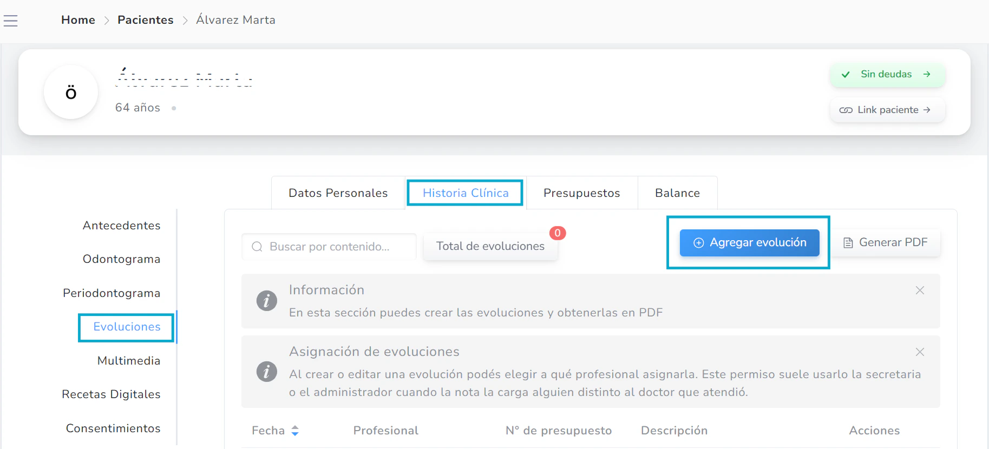The height and width of the screenshot is (449, 989).
Task: Switch to the Datos Personales tab
Action: tap(338, 193)
